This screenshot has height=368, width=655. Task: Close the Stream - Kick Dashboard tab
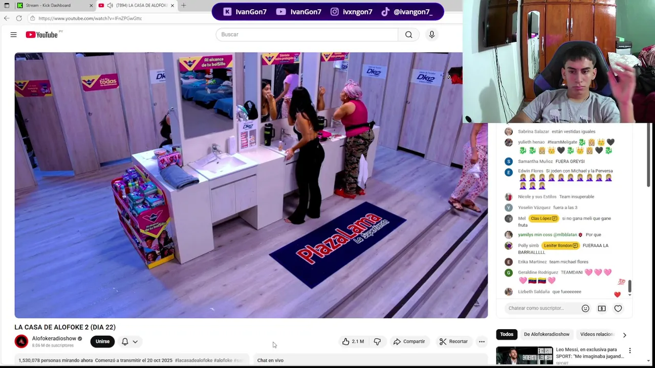91,6
